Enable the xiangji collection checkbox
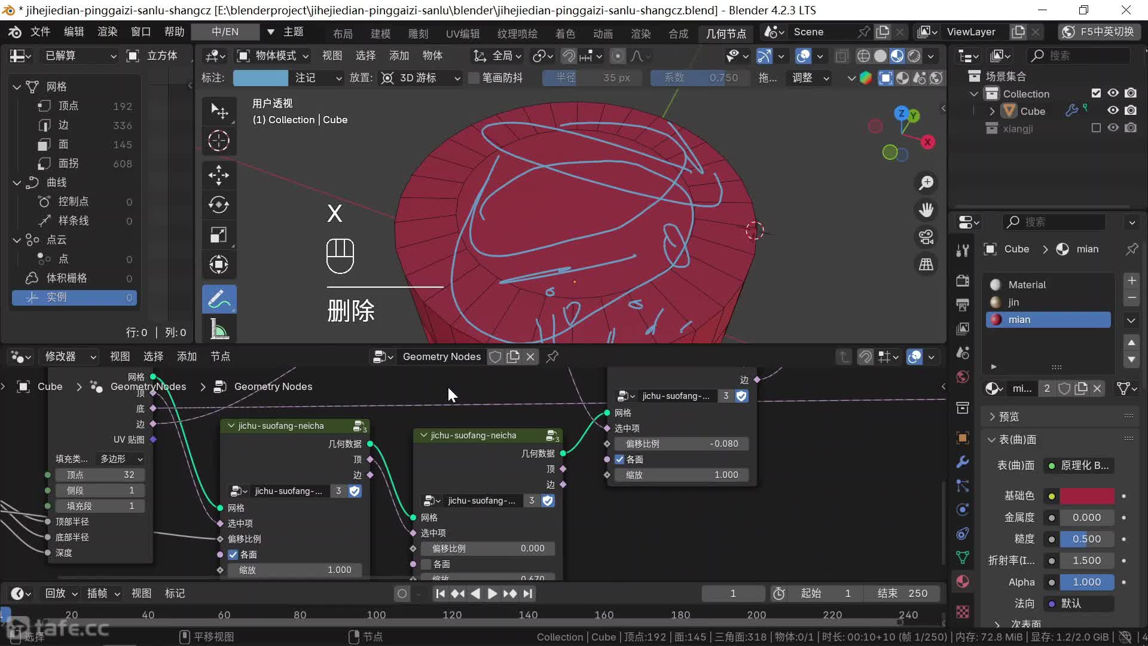This screenshot has width=1148, height=646. tap(1096, 128)
